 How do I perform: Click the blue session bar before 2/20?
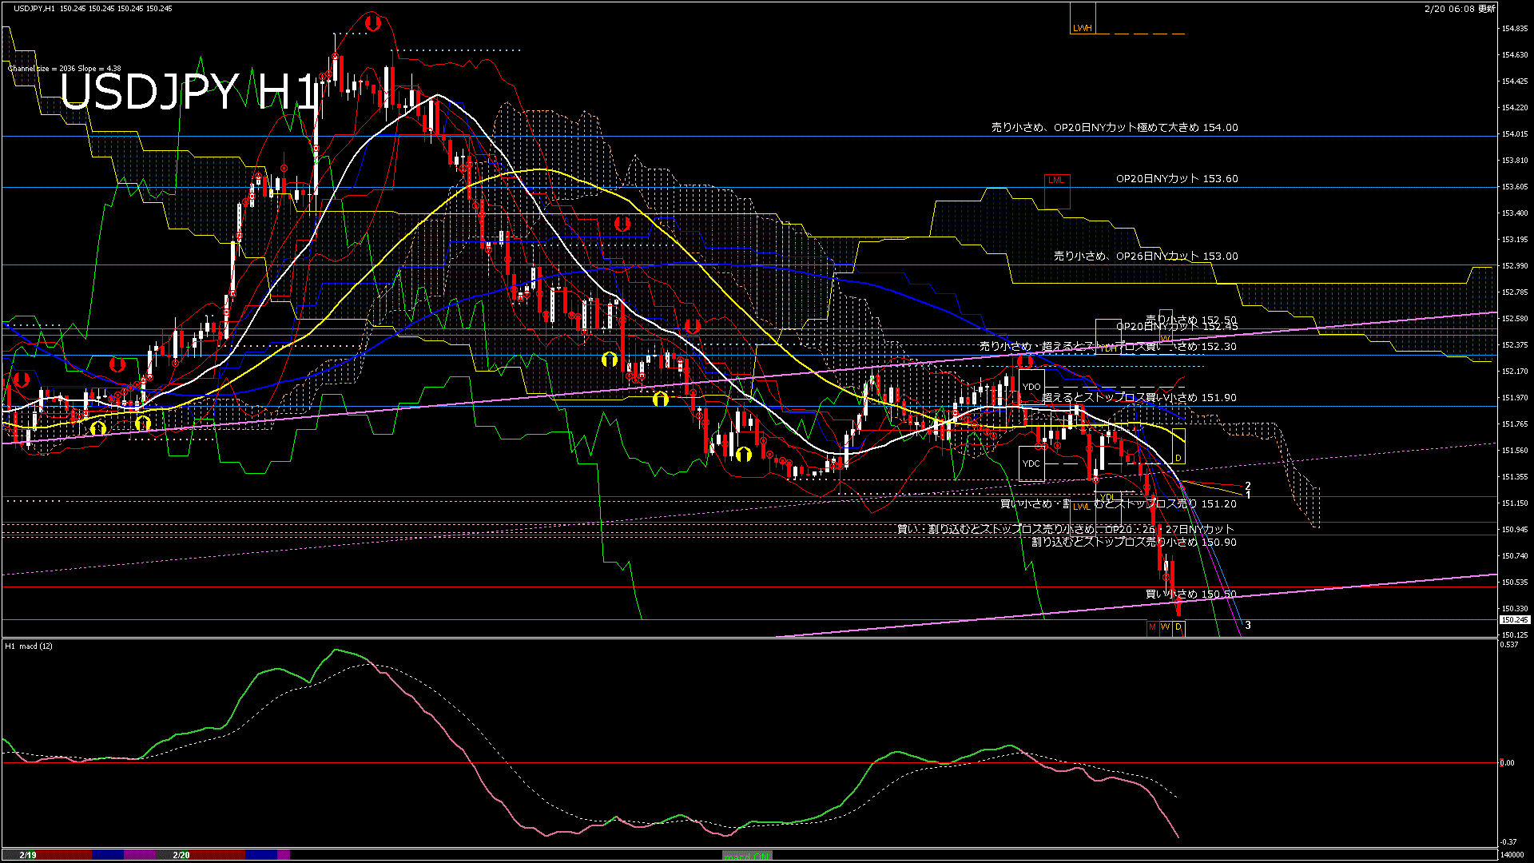pos(108,855)
